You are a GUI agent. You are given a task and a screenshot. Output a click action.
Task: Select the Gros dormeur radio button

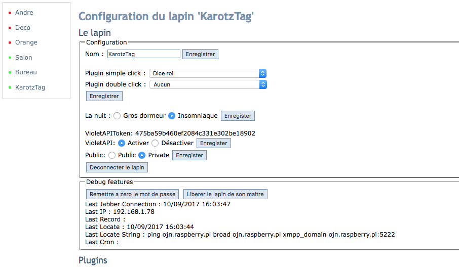tap(117, 116)
